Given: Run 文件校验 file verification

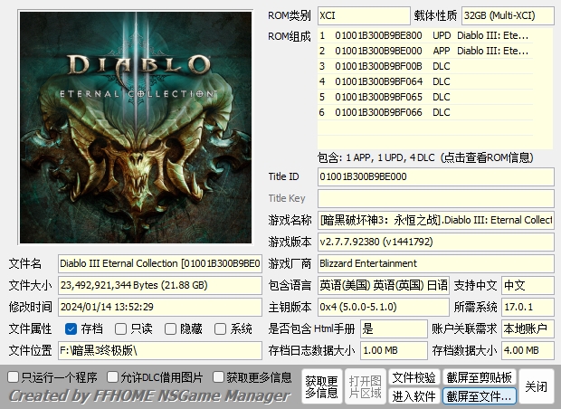Looking at the screenshot, I should click(x=414, y=377).
